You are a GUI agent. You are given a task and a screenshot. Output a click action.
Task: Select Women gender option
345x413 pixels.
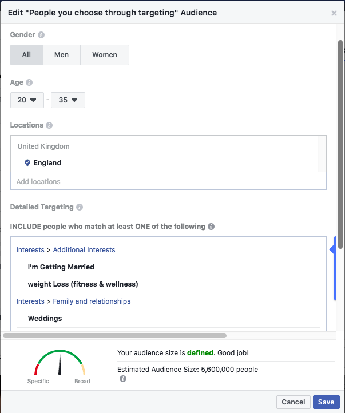pos(105,55)
